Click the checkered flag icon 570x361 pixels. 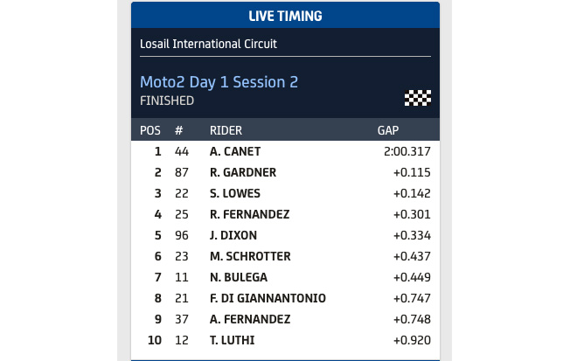[x=418, y=98]
